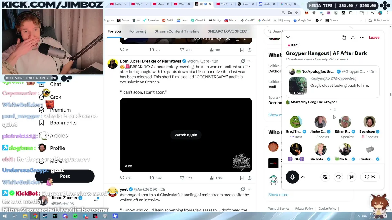Open the All Bookmarks folder
The height and width of the screenshot is (220, 392).
(379, 20)
